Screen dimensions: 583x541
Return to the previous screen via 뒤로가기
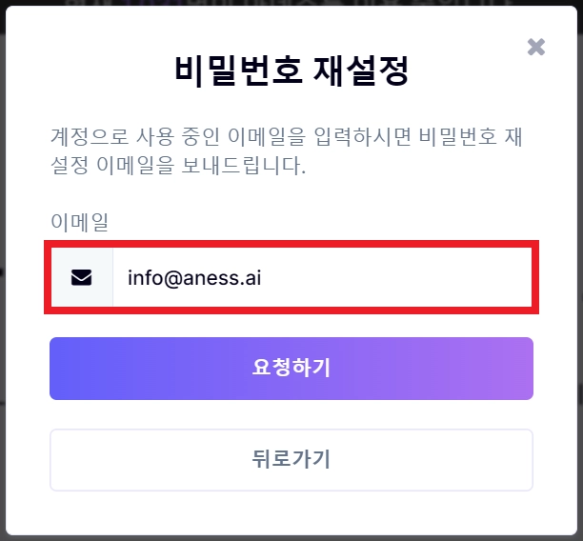(291, 459)
